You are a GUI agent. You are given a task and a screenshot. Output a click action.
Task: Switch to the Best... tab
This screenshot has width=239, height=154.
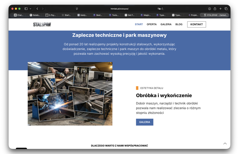pyautogui.click(x=98, y=15)
